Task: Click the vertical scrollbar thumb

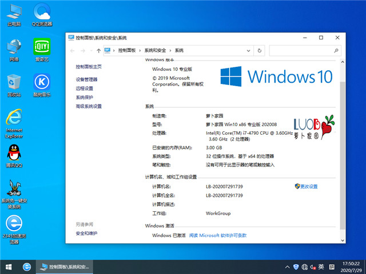Action: pyautogui.click(x=343, y=155)
